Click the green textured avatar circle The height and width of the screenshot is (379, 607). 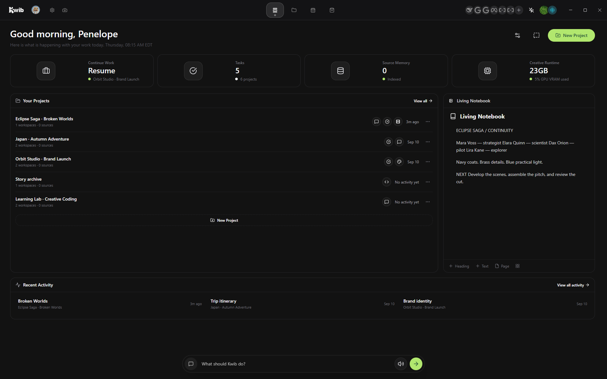click(544, 10)
